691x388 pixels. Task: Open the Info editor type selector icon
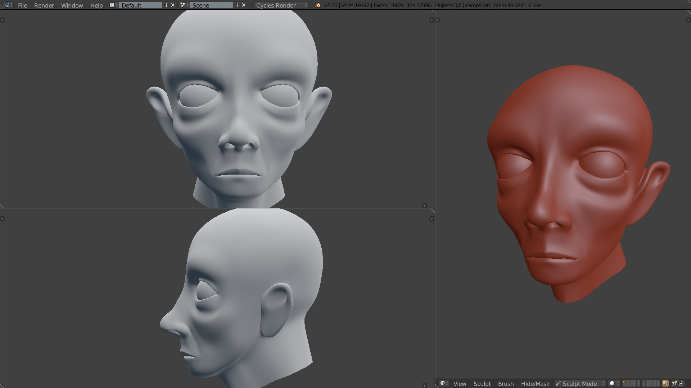click(x=8, y=5)
